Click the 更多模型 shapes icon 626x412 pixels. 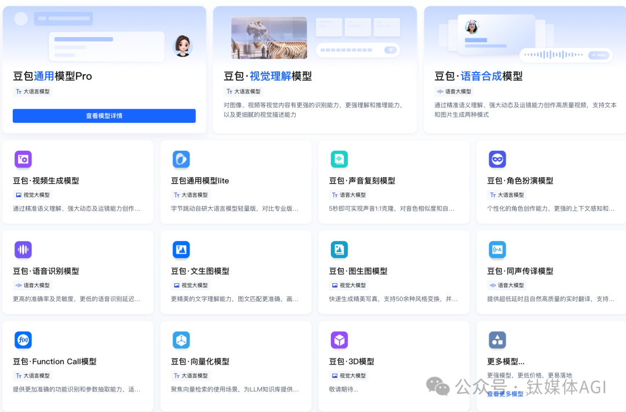[x=497, y=340]
